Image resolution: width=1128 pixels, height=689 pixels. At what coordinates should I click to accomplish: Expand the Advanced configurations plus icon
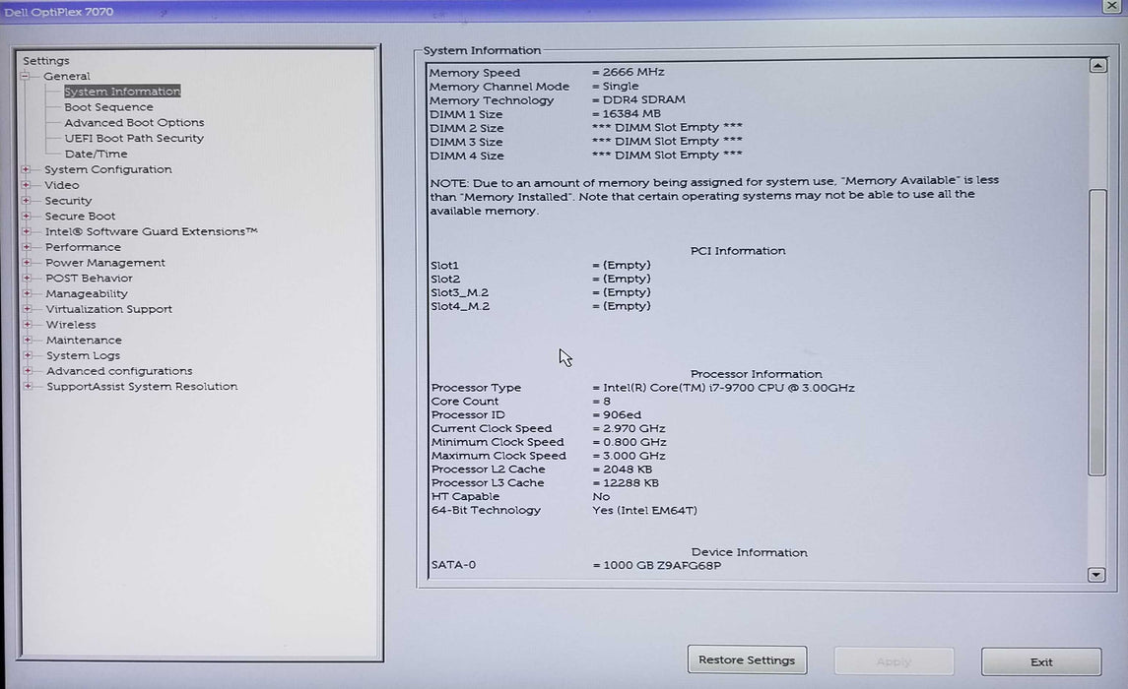28,371
